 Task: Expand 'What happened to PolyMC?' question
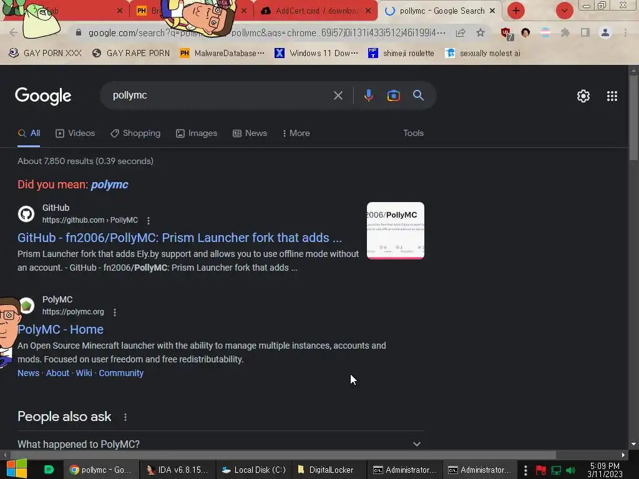point(220,444)
